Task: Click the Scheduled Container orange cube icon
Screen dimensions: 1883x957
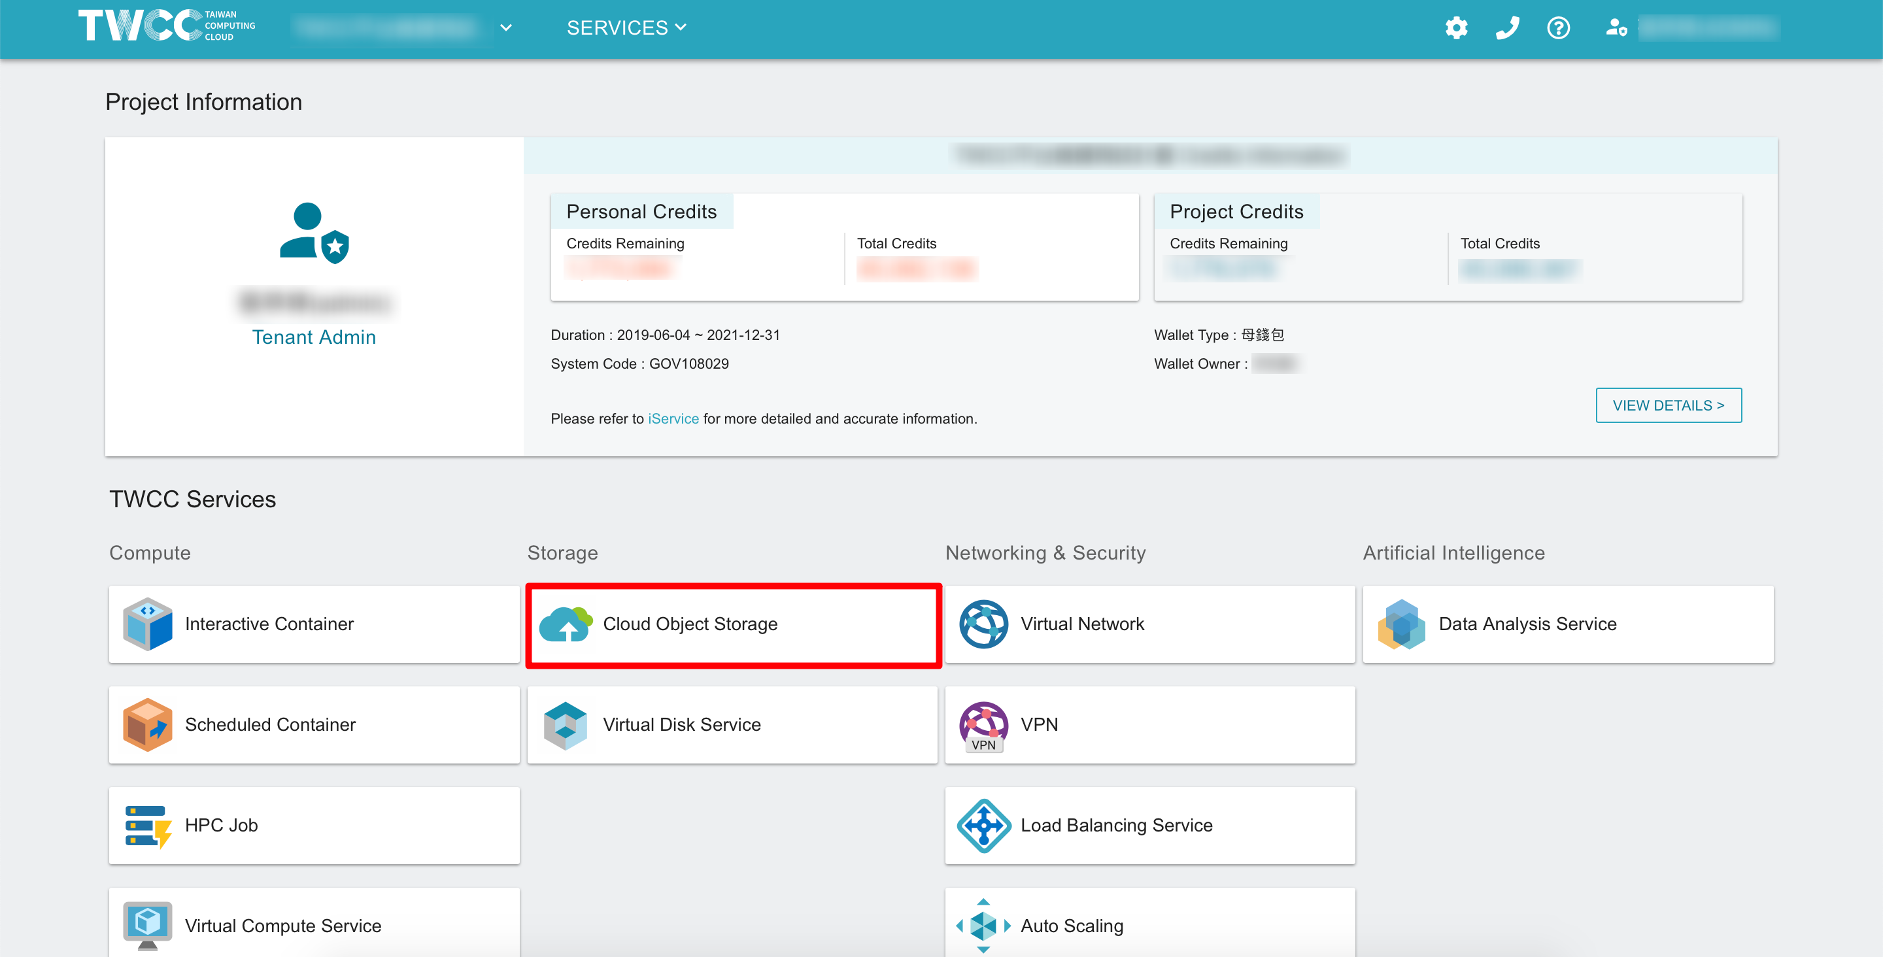Action: coord(148,724)
